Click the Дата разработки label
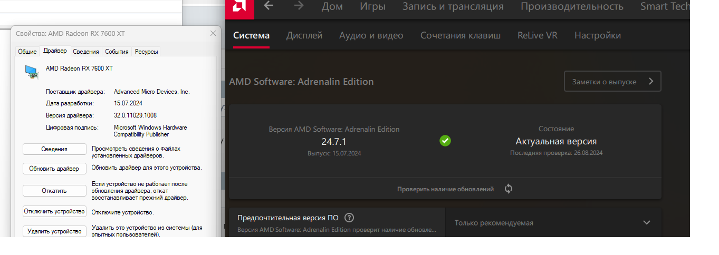The image size is (719, 255). click(x=70, y=103)
